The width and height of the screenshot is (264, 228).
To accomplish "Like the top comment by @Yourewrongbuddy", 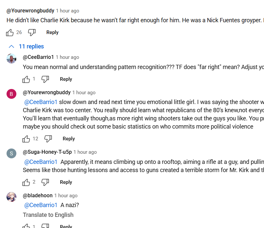I will [10, 32].
